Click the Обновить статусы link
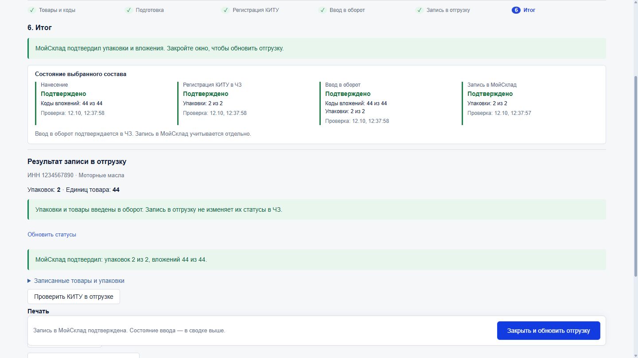Image resolution: width=638 pixels, height=358 pixels. 52,235
